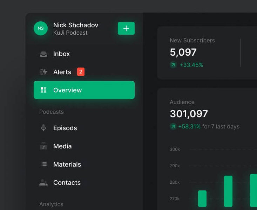This screenshot has height=210, width=257.
Task: Open the Contacts page
Action: click(x=67, y=183)
